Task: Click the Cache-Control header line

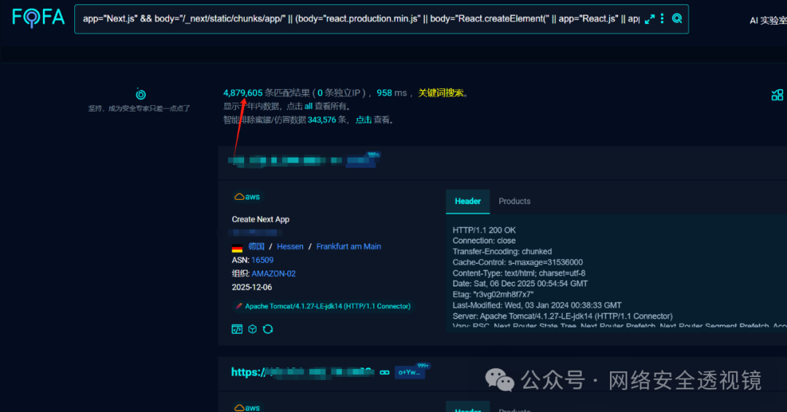Action: pos(517,263)
